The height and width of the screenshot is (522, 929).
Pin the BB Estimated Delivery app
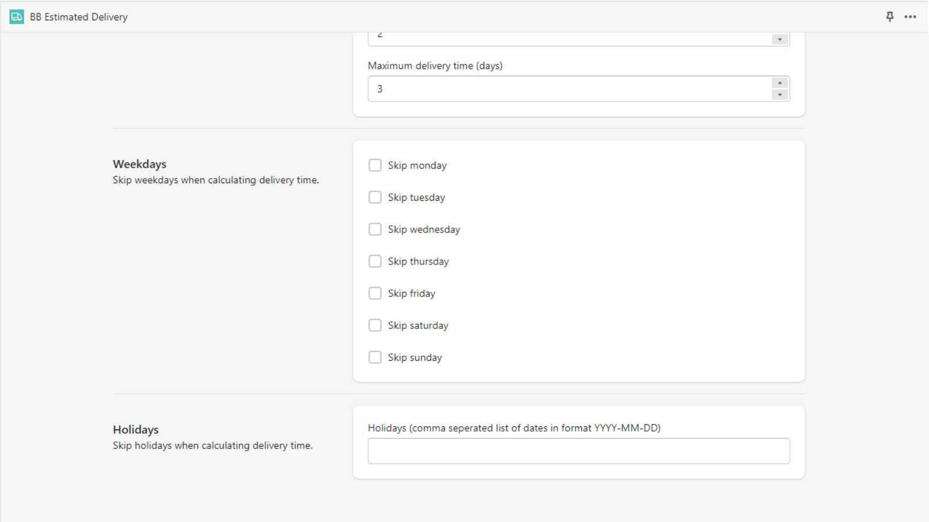coord(890,17)
